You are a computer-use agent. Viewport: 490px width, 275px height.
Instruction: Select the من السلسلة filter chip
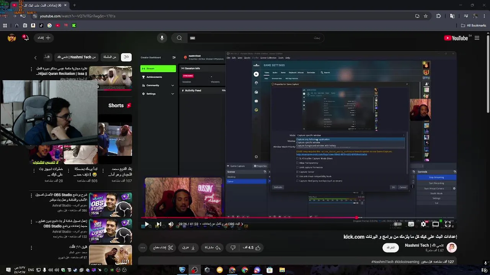point(109,57)
